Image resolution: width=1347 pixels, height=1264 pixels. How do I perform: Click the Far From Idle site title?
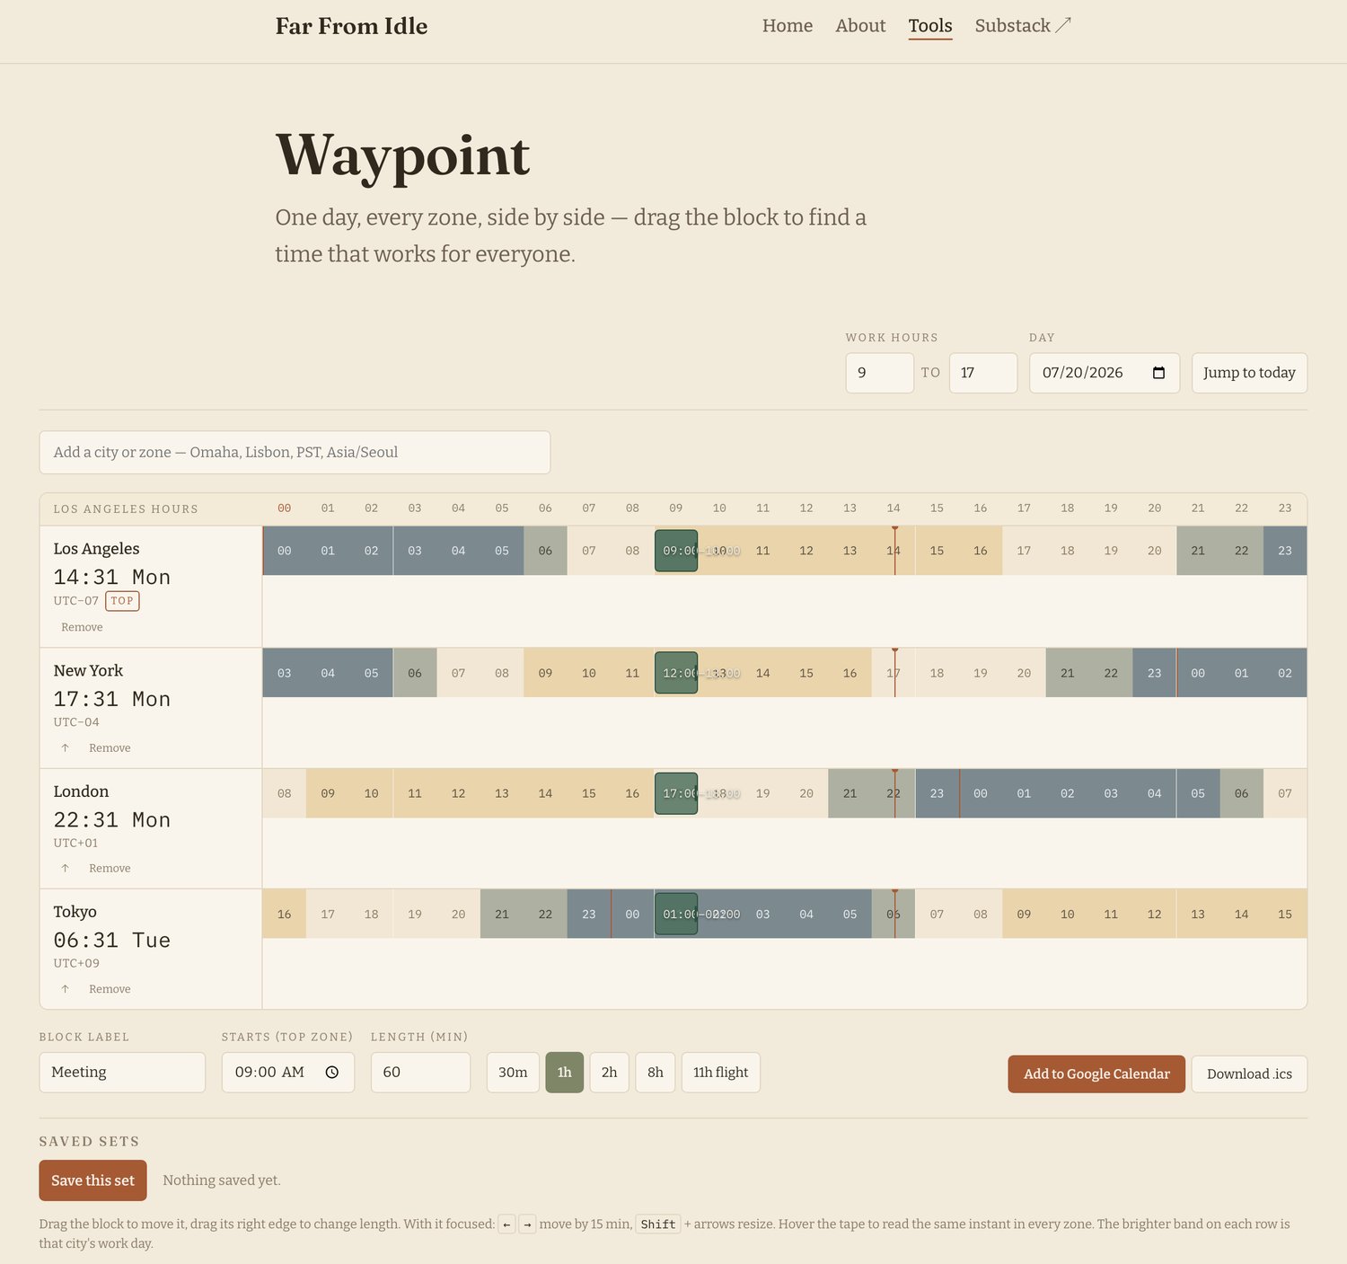tap(351, 26)
